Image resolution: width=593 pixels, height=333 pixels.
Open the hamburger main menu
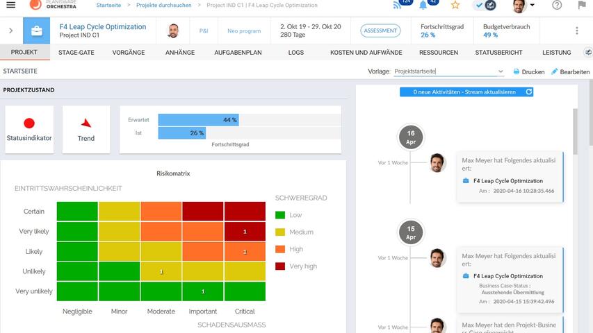pos(10,6)
